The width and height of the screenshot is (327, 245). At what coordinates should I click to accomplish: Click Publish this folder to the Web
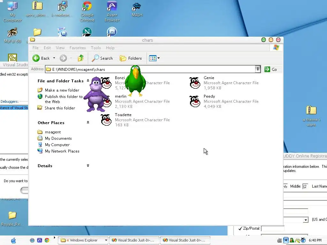[64, 99]
